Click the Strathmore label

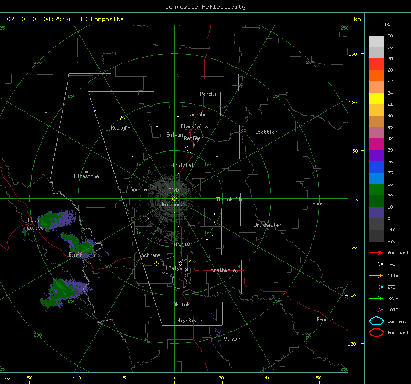[222, 270]
